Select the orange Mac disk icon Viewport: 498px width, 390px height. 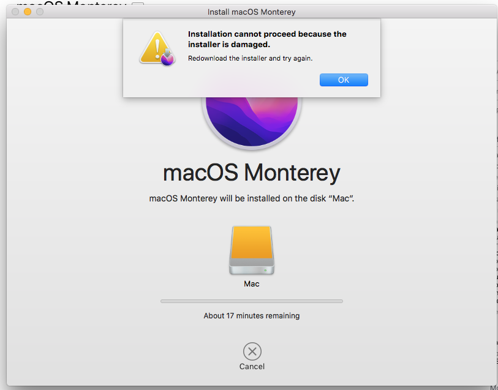pos(252,250)
